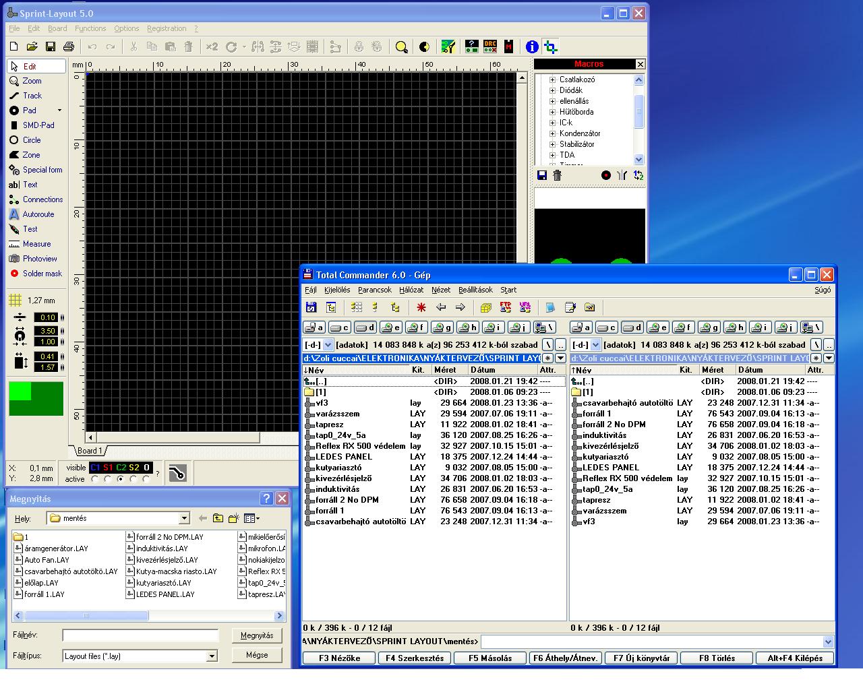Open the Fájltípus file type dropdown
863x690 pixels.
pyautogui.click(x=212, y=656)
